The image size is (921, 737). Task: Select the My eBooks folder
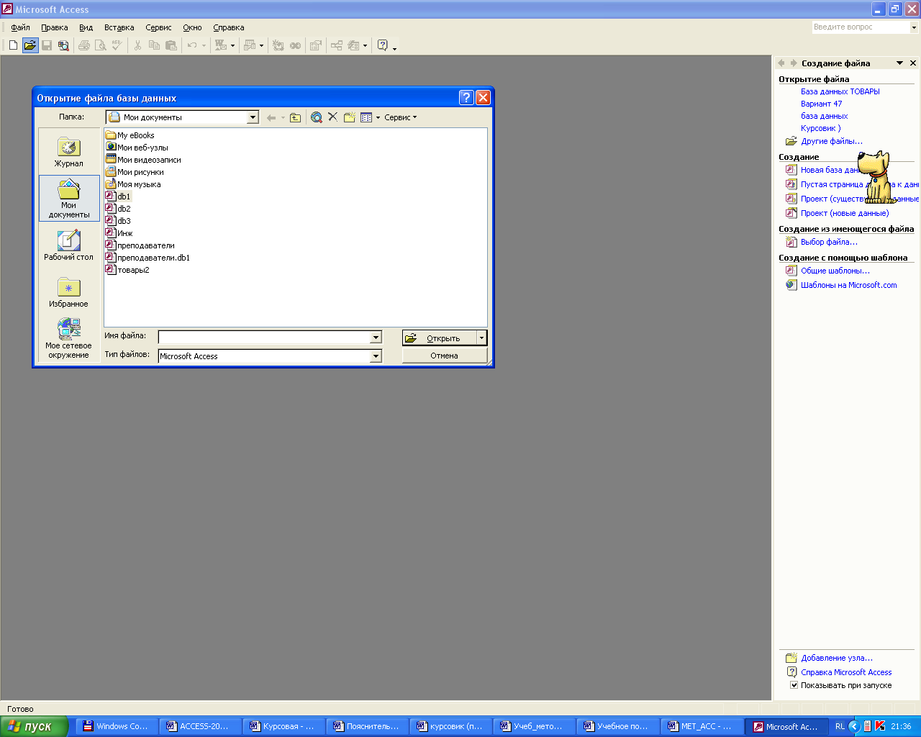coord(130,135)
